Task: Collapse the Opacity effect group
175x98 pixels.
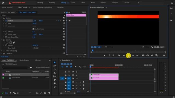Action: [2, 40]
